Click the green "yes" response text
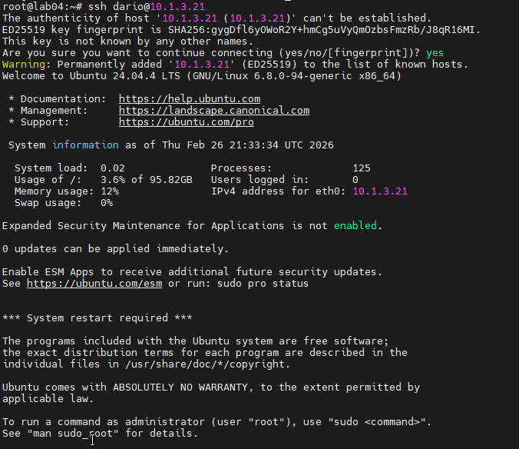The image size is (519, 449). (435, 53)
